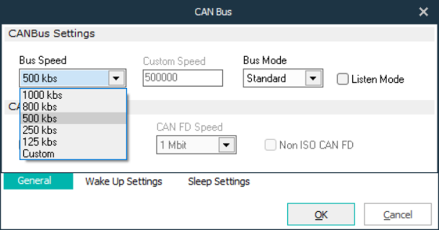This screenshot has width=439, height=230.
Task: Click the Custom Speed input field
Action: point(183,79)
